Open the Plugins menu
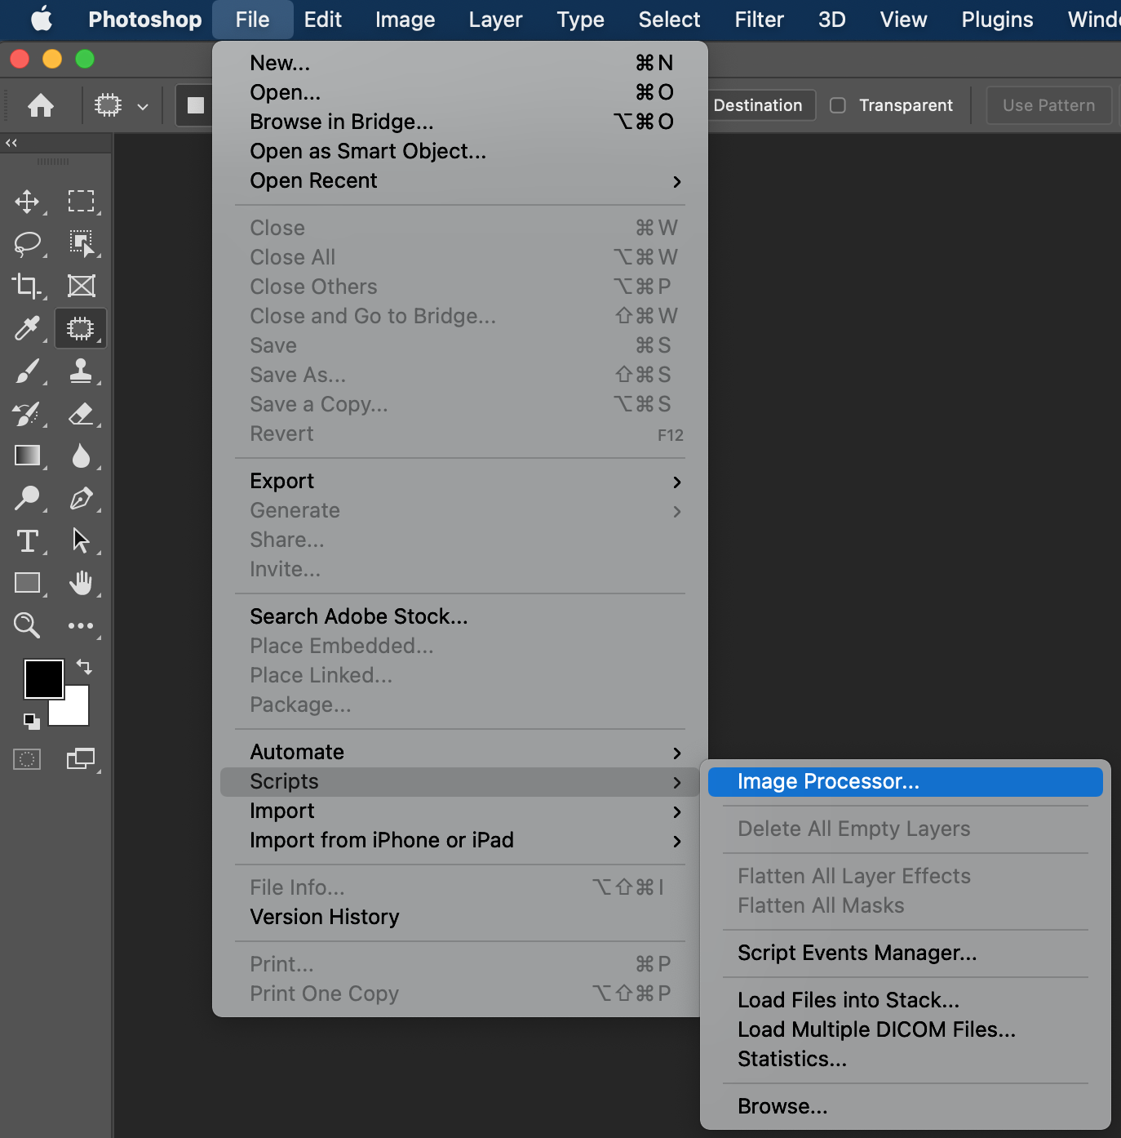The image size is (1121, 1138). click(x=997, y=20)
